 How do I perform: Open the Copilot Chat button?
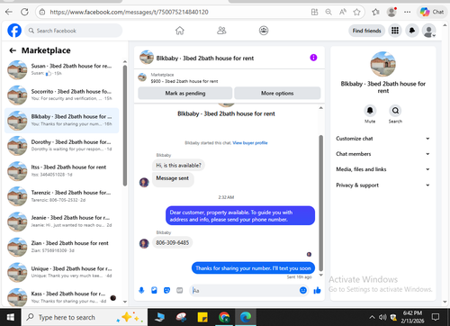432,12
